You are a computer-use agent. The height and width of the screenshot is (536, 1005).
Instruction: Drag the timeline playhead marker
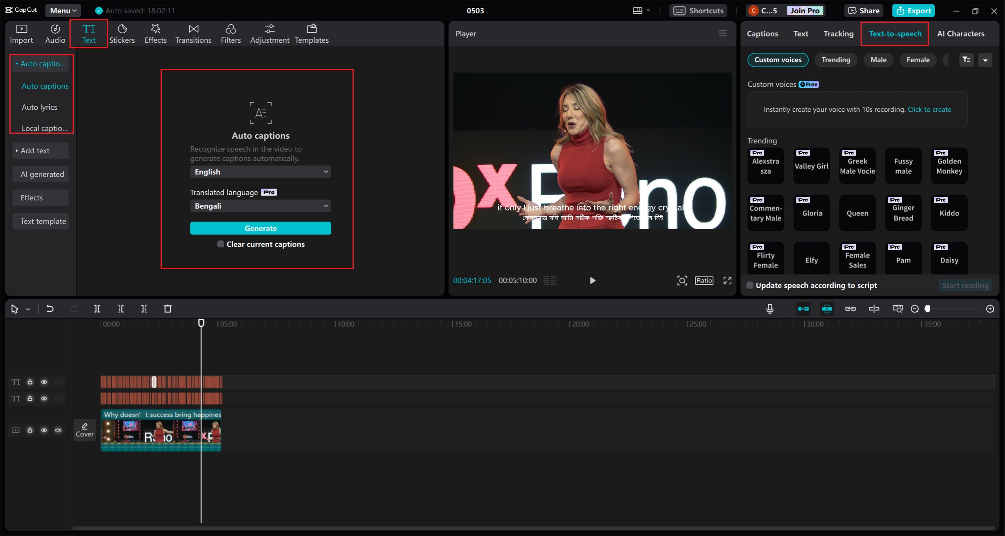click(201, 323)
